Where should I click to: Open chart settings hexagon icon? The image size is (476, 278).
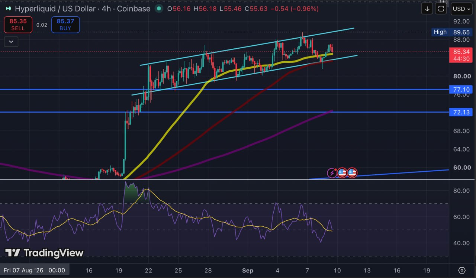pyautogui.click(x=462, y=270)
